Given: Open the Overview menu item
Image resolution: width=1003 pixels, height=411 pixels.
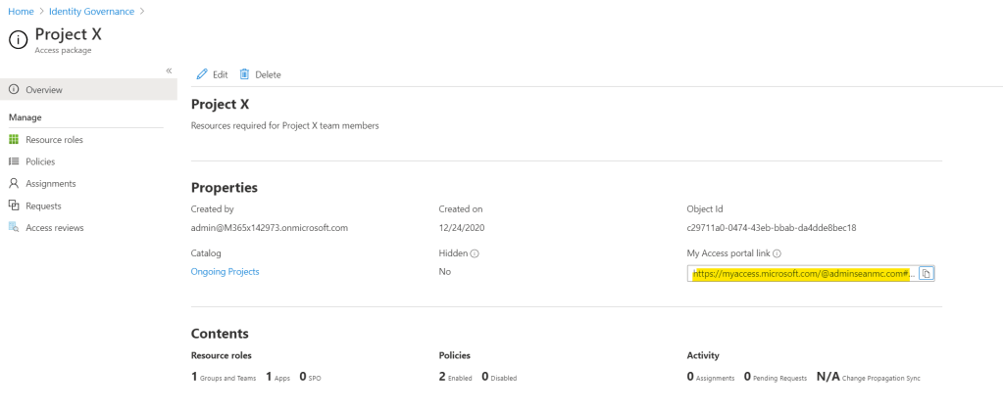Looking at the screenshot, I should pos(44,90).
